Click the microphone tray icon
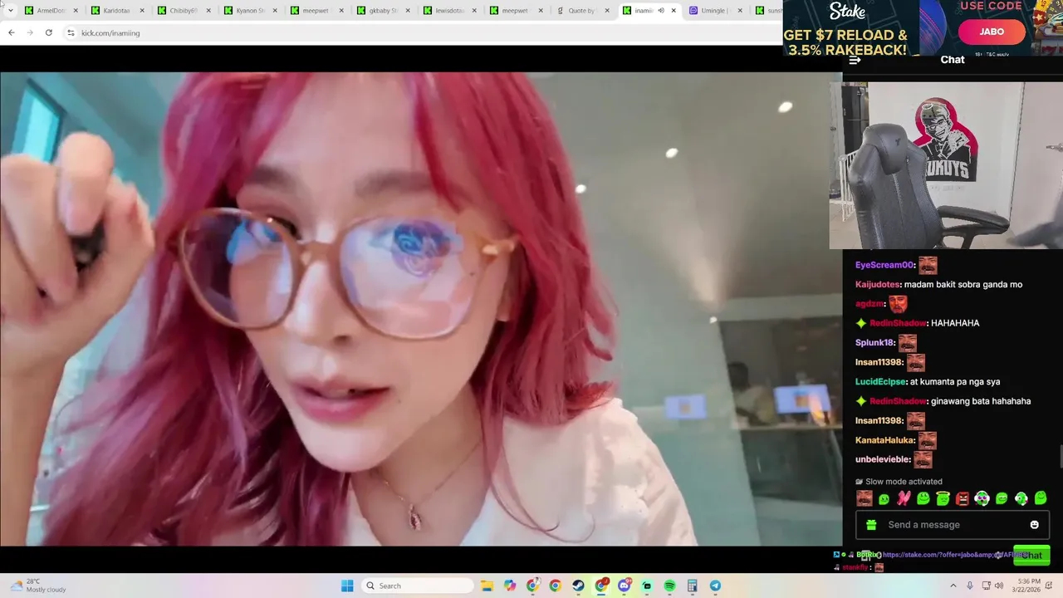The image size is (1063, 598). click(969, 586)
